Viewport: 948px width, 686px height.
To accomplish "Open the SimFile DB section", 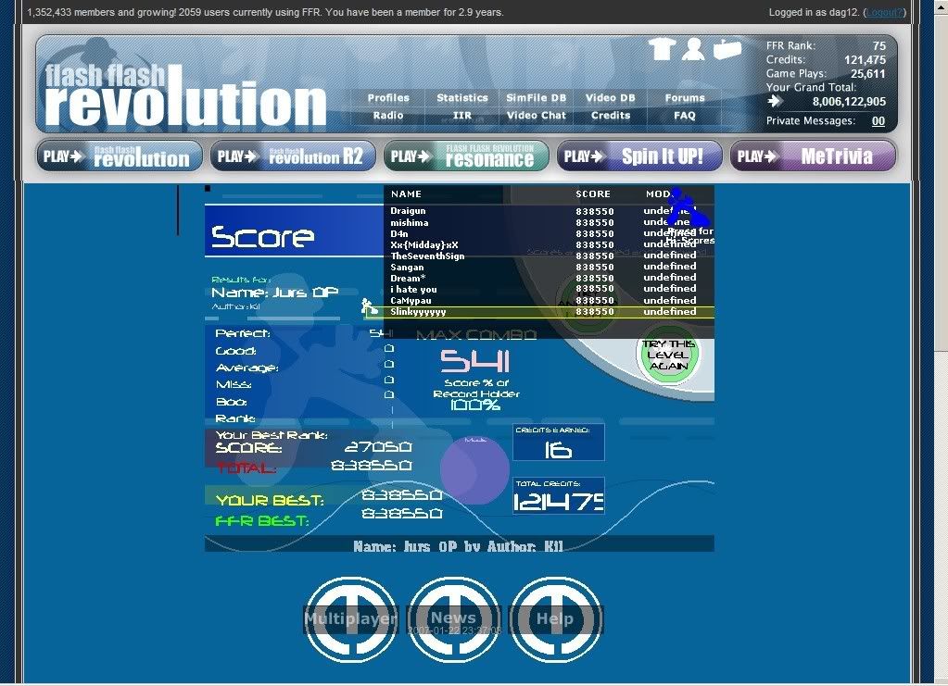I will [536, 98].
